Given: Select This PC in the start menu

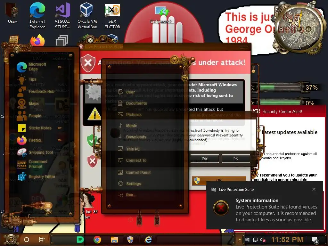Looking at the screenshot, I should tap(129, 149).
